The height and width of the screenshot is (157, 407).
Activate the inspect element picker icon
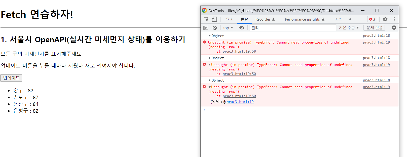(x=206, y=19)
